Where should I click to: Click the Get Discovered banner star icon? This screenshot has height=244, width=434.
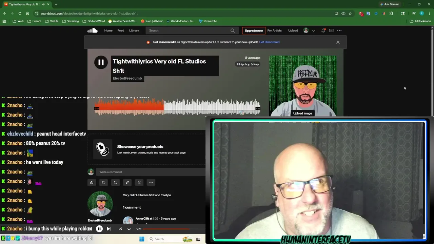pyautogui.click(x=148, y=42)
